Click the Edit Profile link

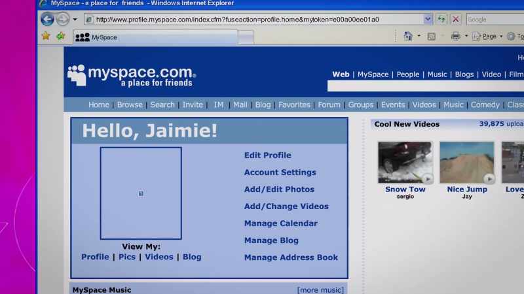(268, 155)
